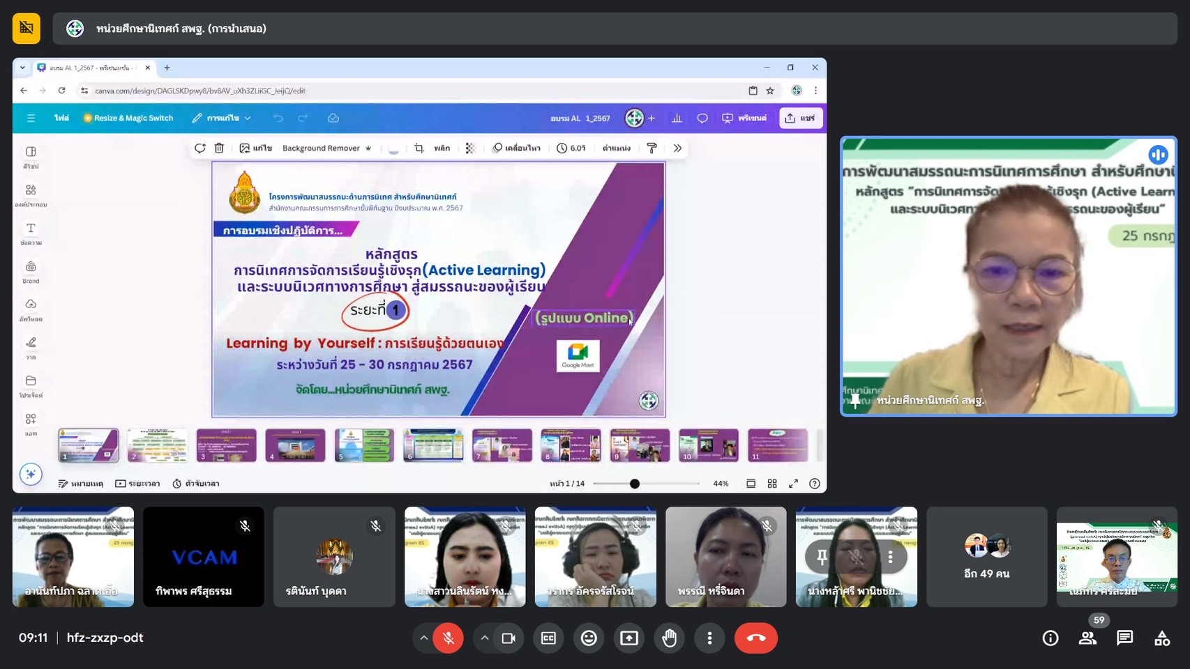Click the Canva cloud save status icon
Screen dimensions: 1190x669
point(333,118)
